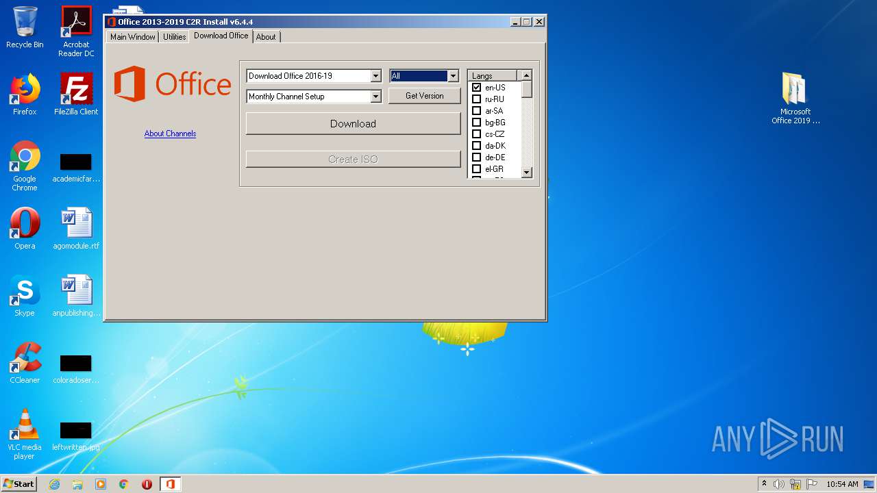Open the About tab
Screen dimensions: 877x493
(266, 37)
